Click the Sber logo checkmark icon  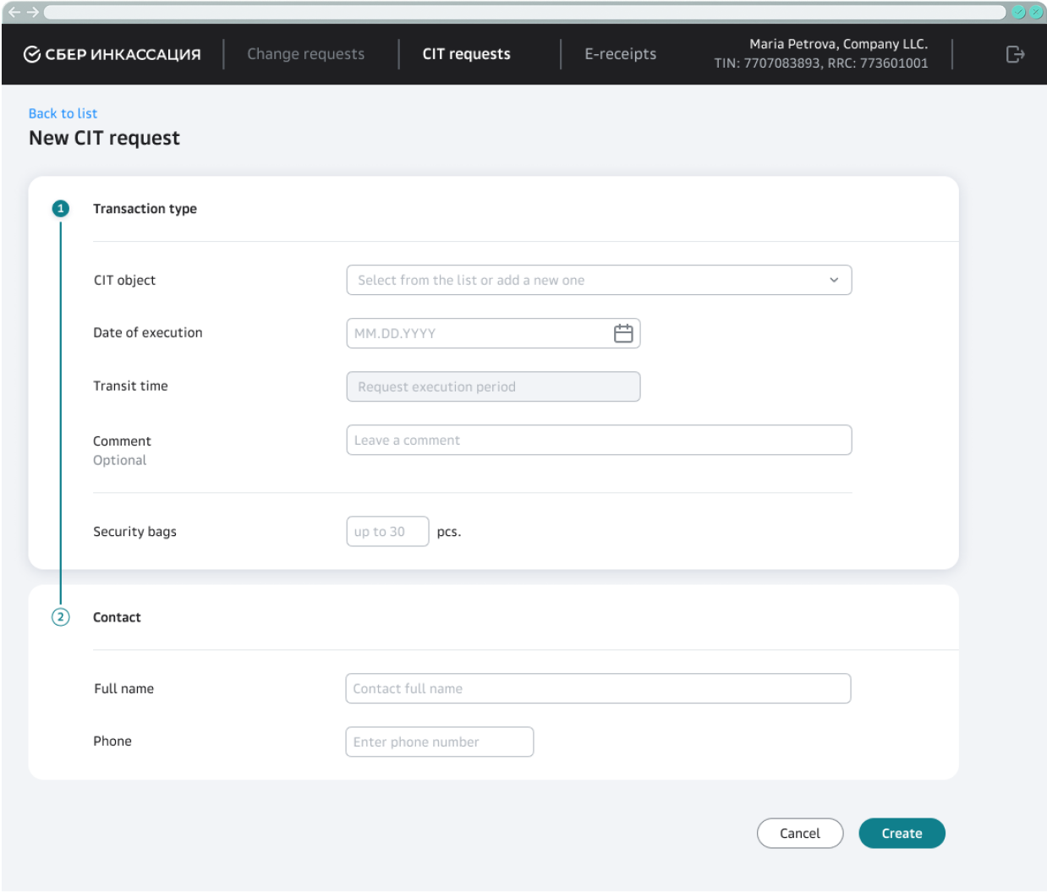(x=32, y=54)
